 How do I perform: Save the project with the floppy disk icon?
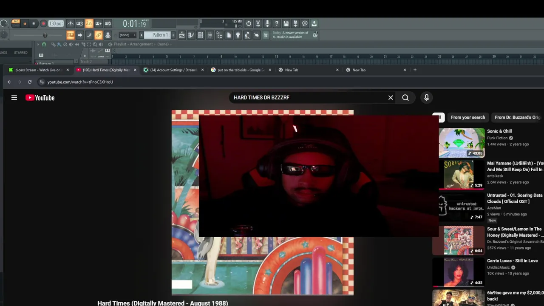coord(286,24)
